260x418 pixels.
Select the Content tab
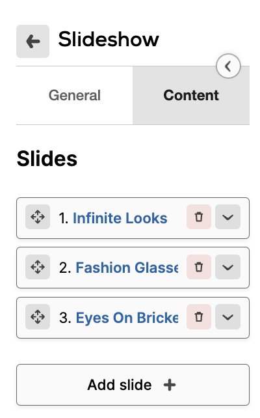191,95
